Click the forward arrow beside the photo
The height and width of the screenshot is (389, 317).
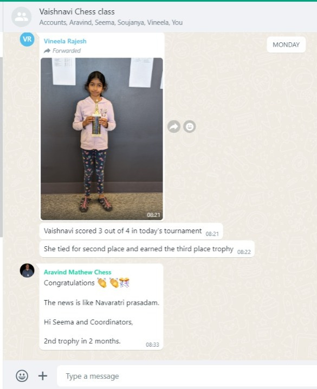tap(174, 126)
